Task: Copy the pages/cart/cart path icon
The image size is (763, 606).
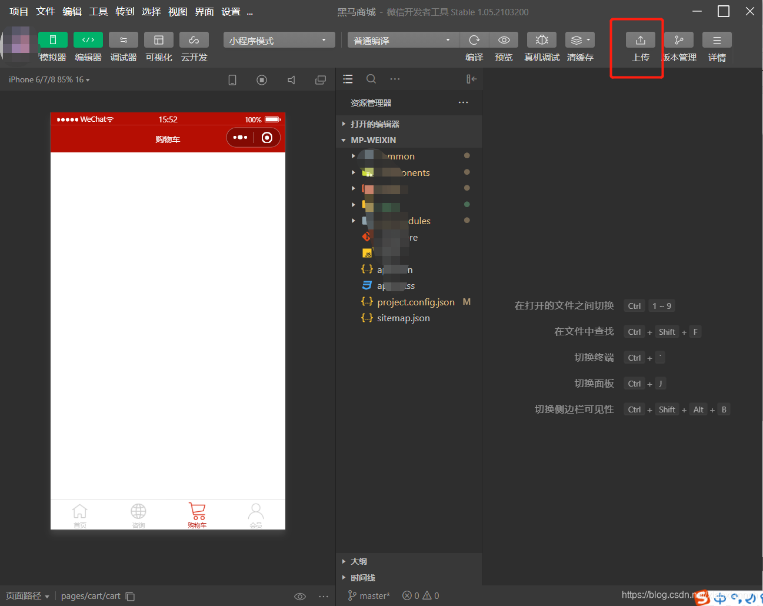Action: click(131, 596)
